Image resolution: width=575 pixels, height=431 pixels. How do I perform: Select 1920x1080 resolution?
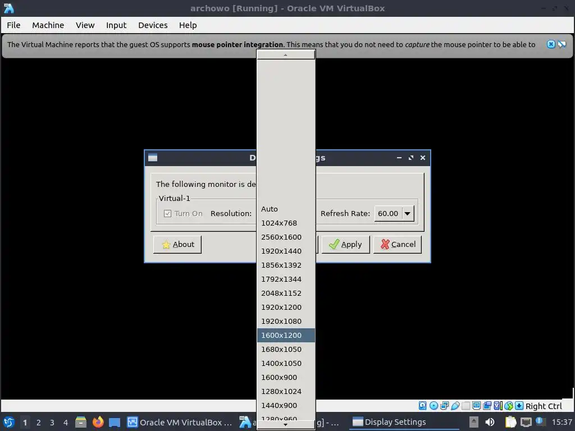coord(286,322)
